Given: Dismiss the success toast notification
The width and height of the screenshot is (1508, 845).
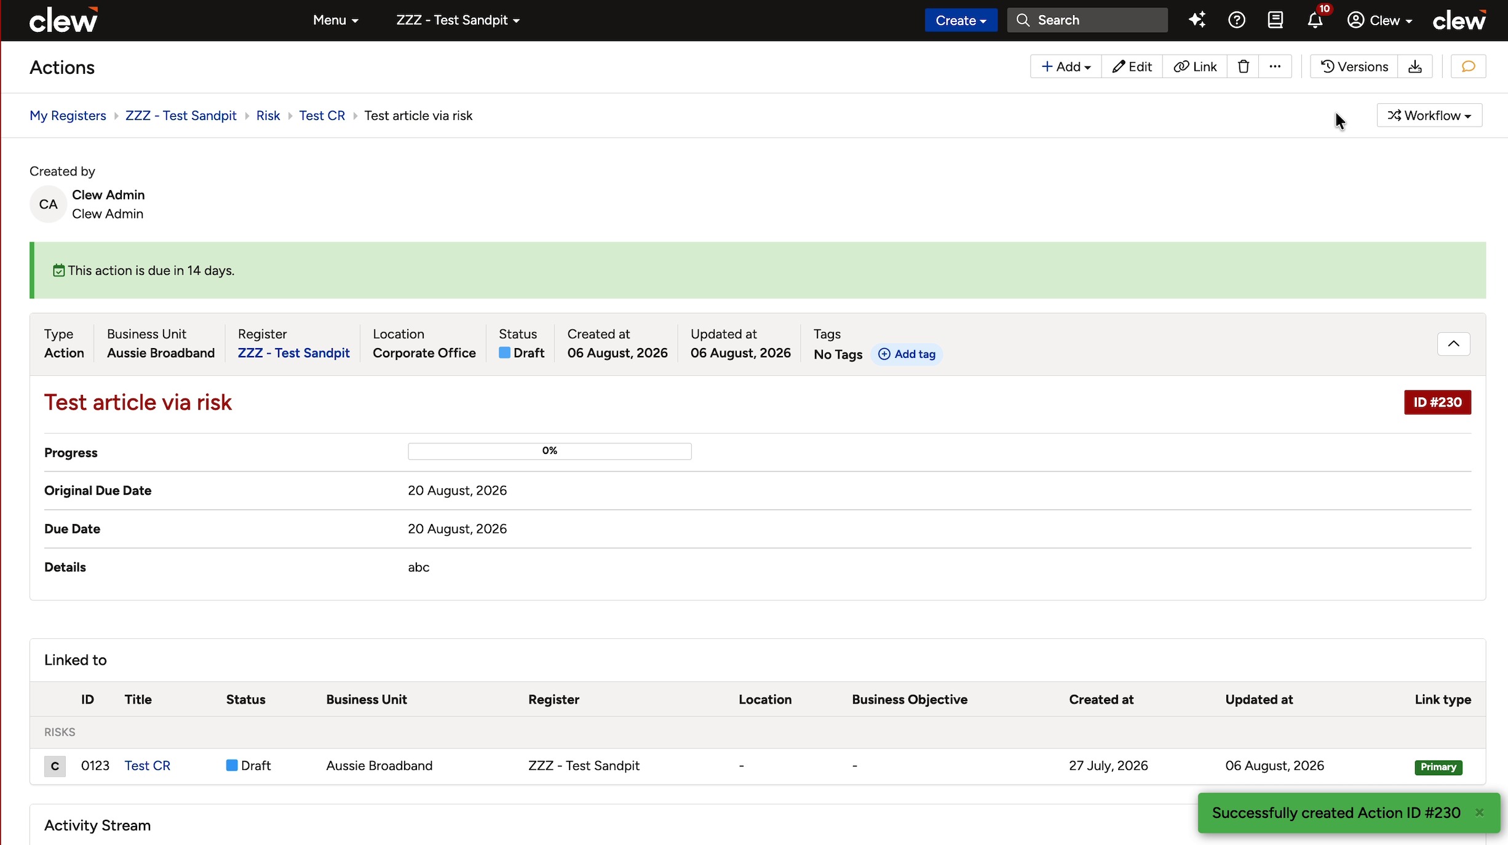Looking at the screenshot, I should click(x=1480, y=812).
